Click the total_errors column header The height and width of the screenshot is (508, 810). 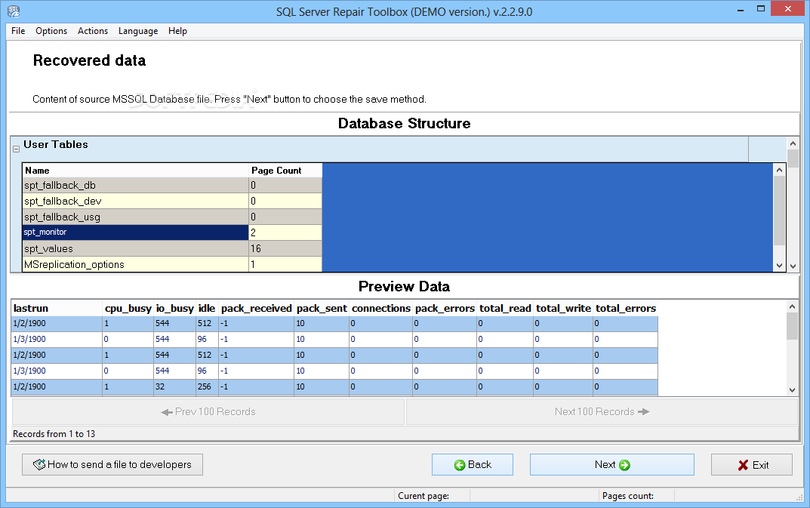626,309
